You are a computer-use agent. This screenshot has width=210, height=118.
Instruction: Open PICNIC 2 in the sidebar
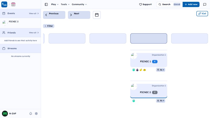[x=20, y=23]
